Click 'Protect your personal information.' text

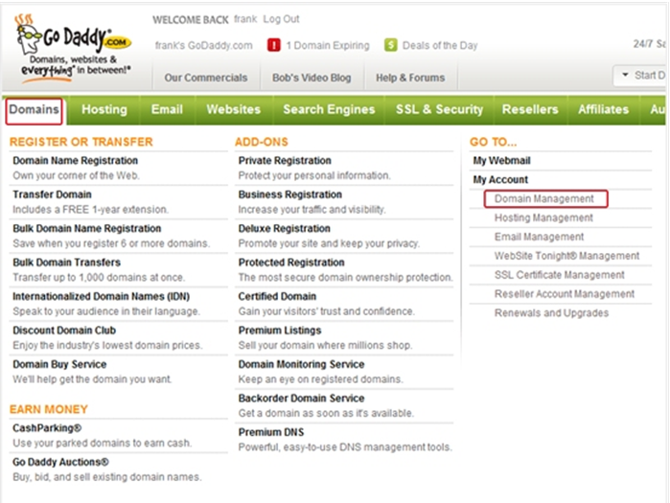point(314,175)
